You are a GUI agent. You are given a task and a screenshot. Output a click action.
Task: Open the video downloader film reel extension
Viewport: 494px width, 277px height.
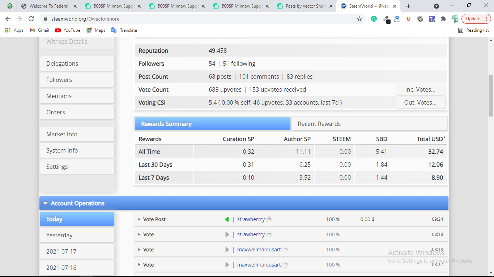click(420, 19)
